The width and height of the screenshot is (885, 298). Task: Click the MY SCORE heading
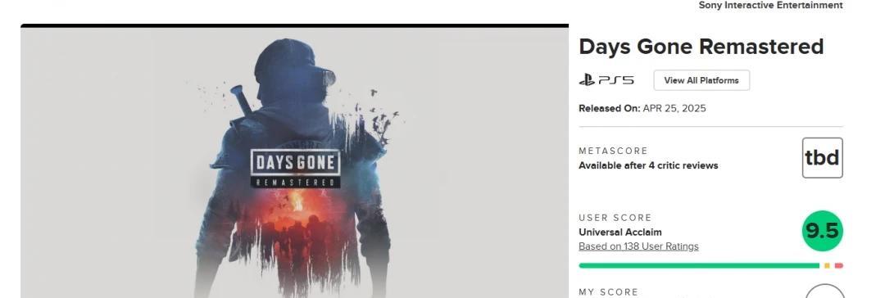[x=608, y=292]
